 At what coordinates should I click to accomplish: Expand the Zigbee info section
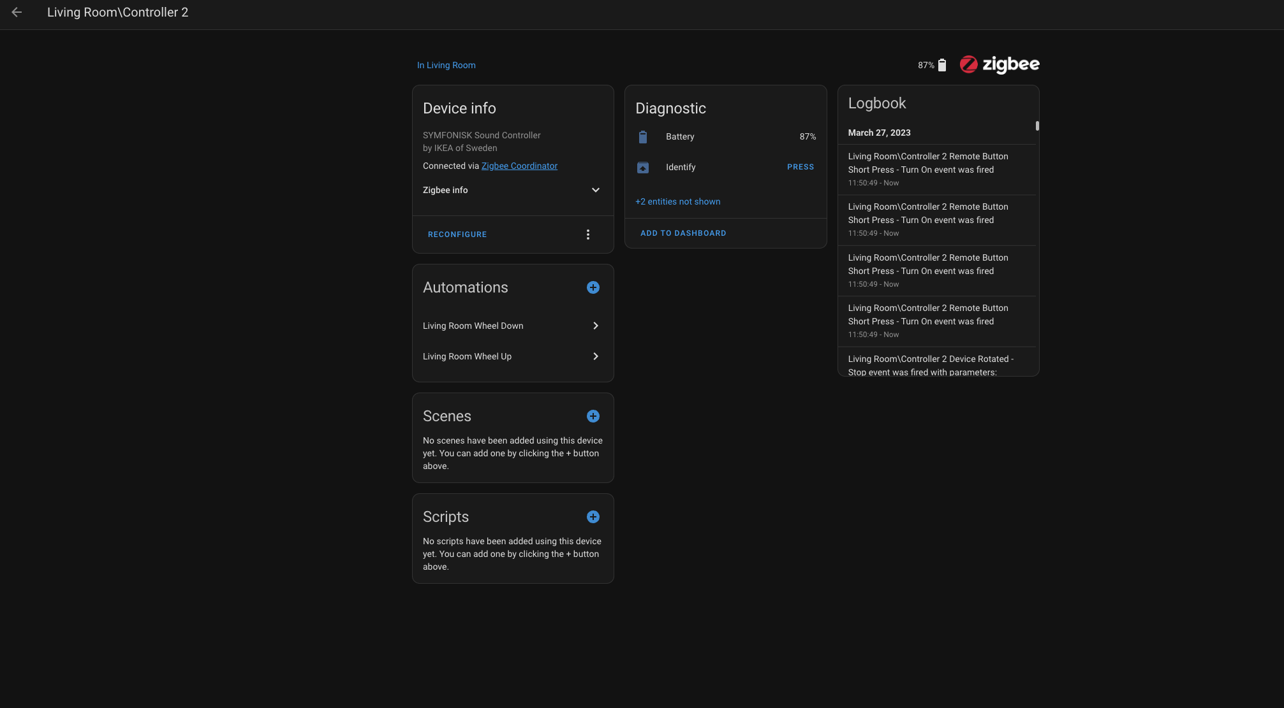(595, 190)
